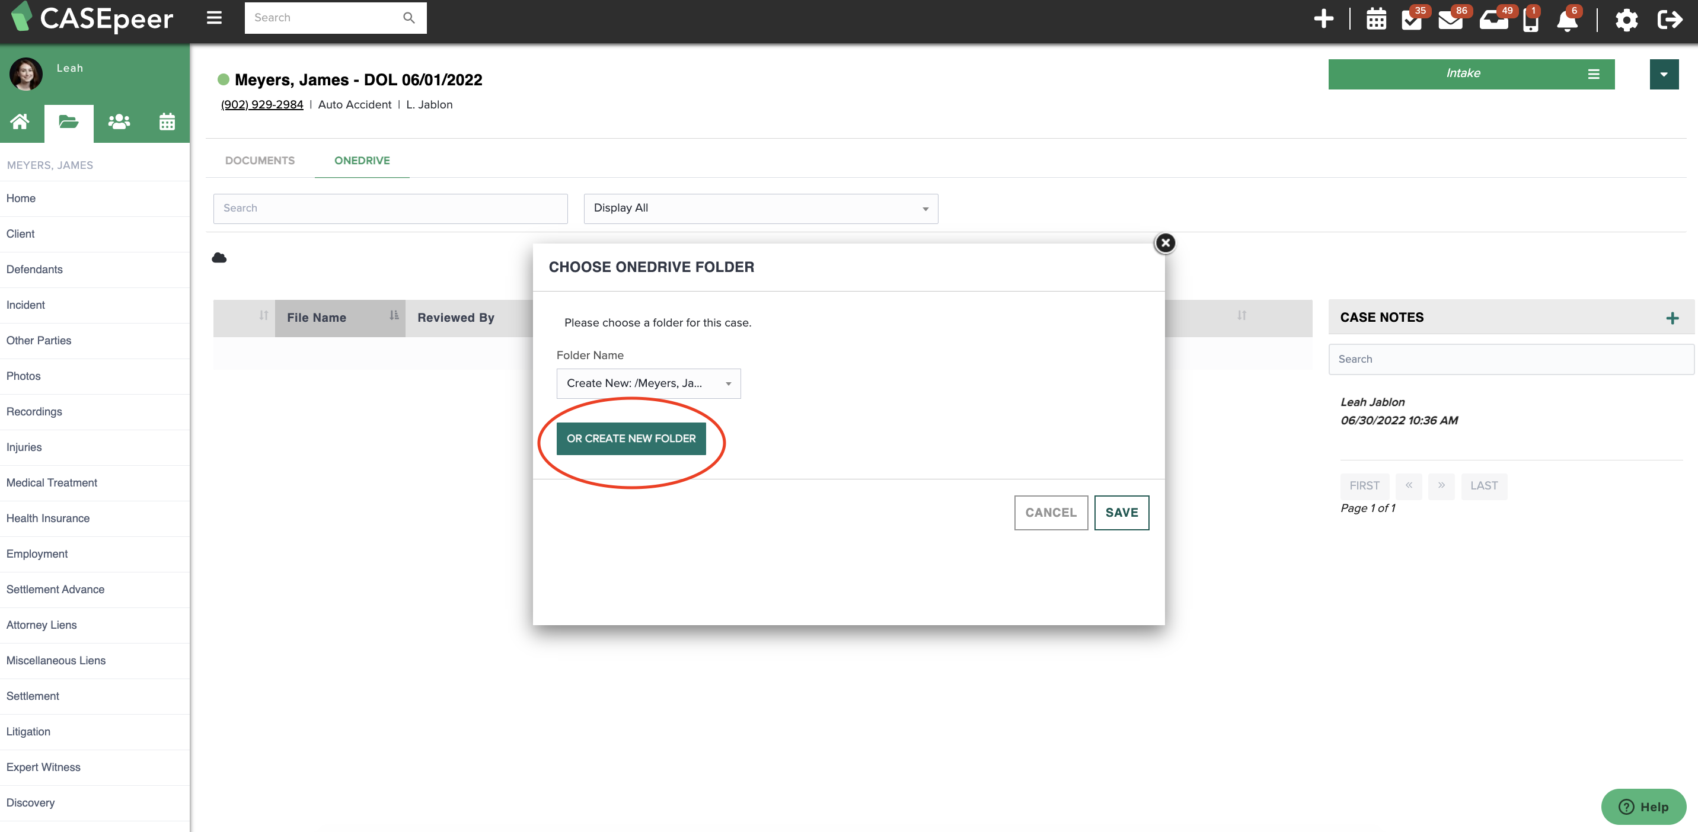Click OR CREATE NEW FOLDER button
The image size is (1698, 832).
tap(631, 437)
